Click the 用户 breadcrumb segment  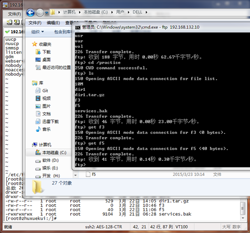tap(120, 12)
